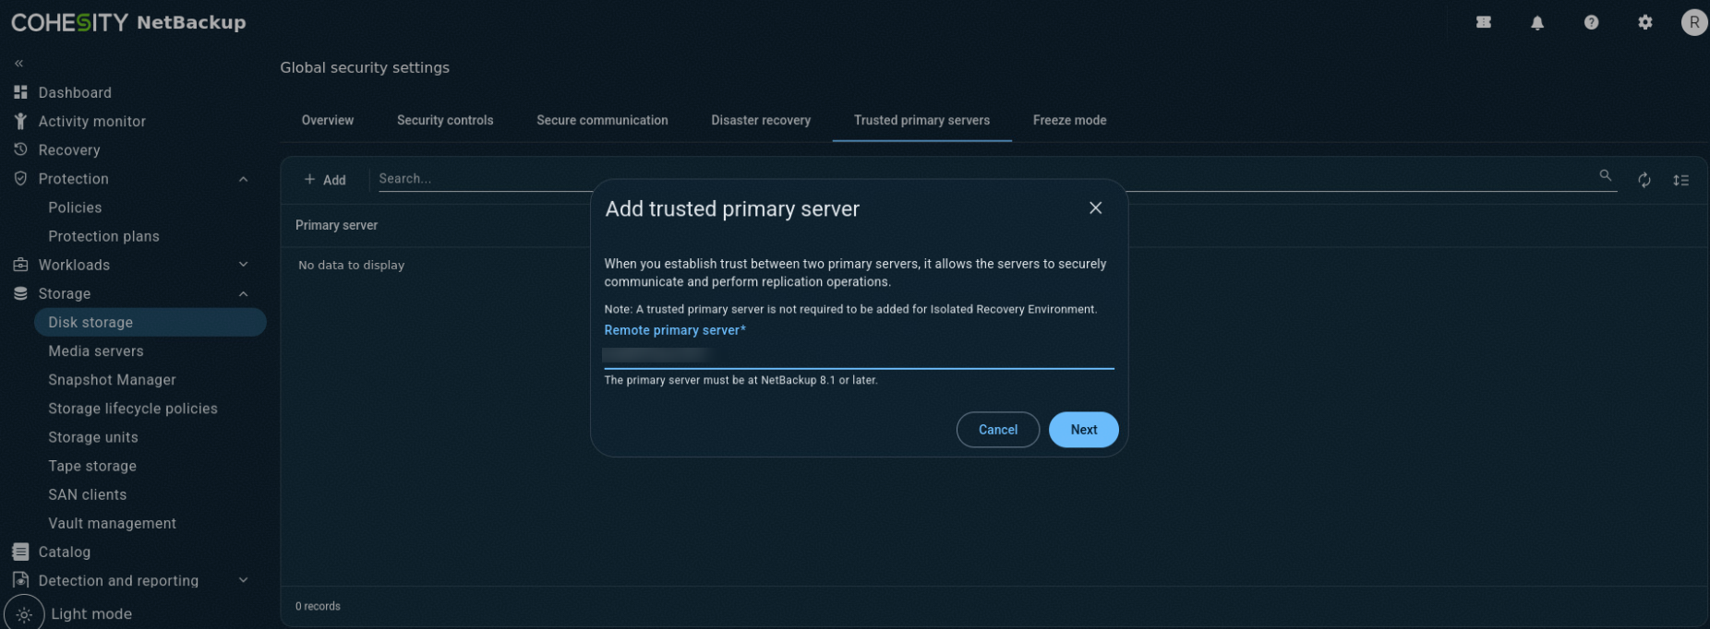Expand the Workloads section
This screenshot has height=629, width=1710.
[243, 265]
